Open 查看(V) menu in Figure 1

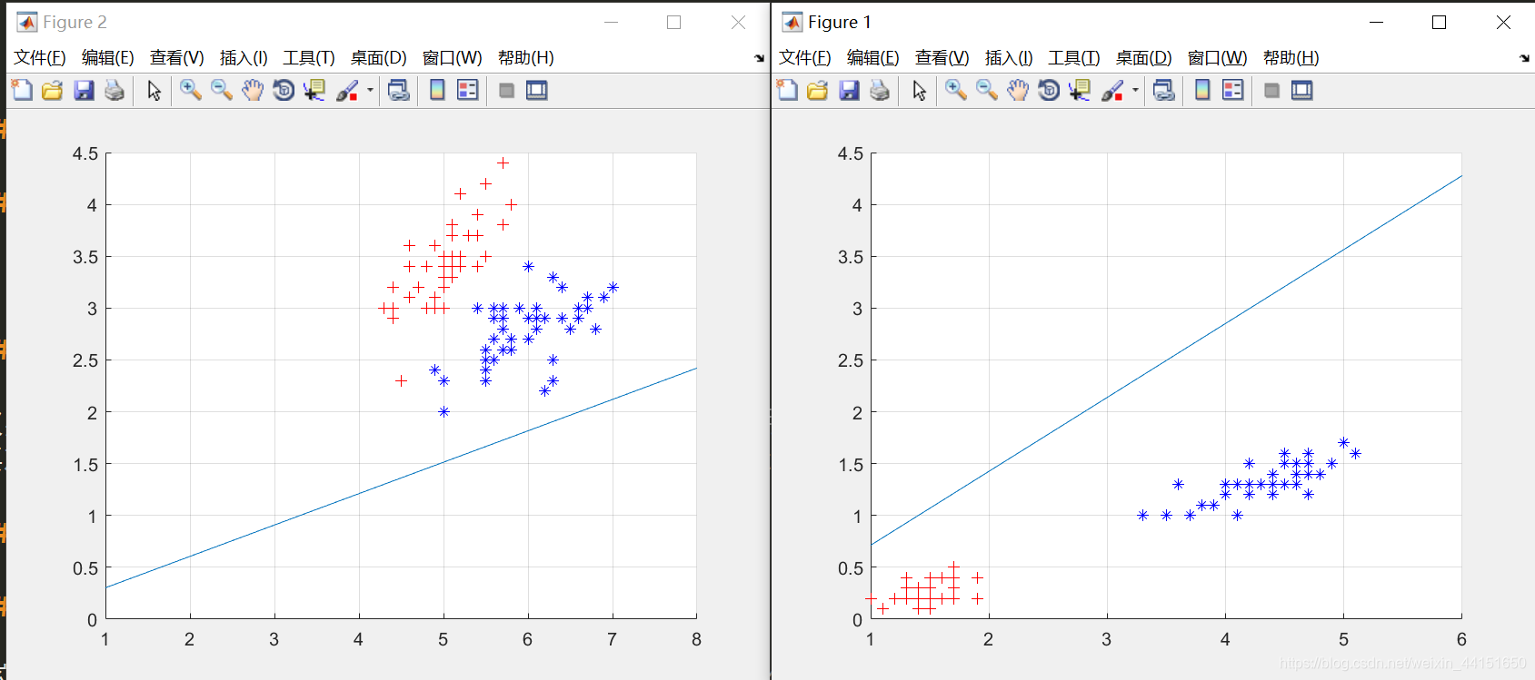click(942, 57)
